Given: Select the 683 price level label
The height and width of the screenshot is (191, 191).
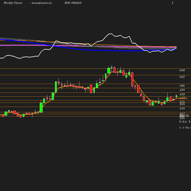Looking at the screenshot, I should point(182,70).
